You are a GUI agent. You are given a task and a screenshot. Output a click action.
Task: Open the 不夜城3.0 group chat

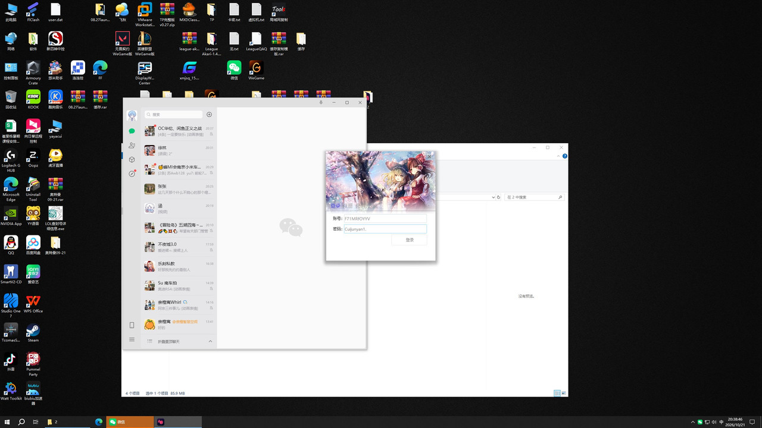pyautogui.click(x=179, y=247)
